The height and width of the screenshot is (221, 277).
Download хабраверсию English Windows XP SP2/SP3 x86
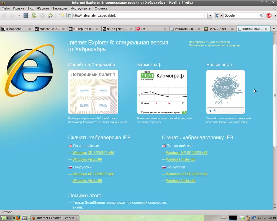point(93,152)
